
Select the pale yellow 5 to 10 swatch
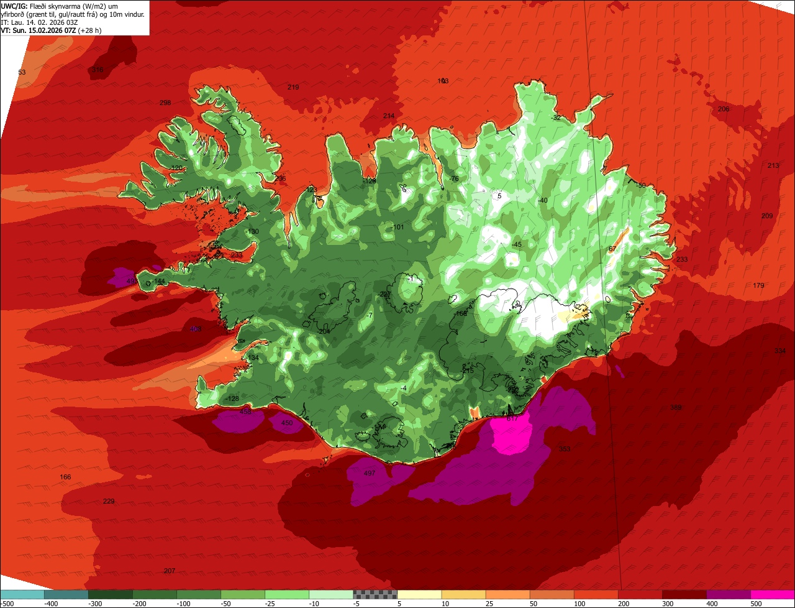tap(419, 594)
